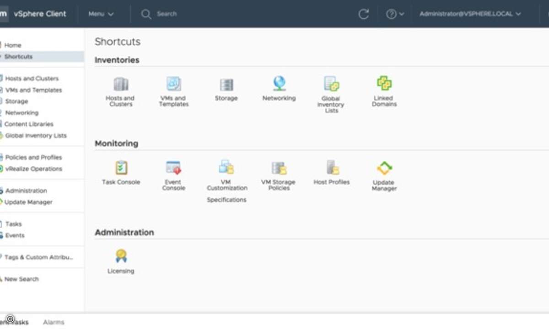Open Storage from the sidebar
The image size is (549, 329).
(16, 101)
